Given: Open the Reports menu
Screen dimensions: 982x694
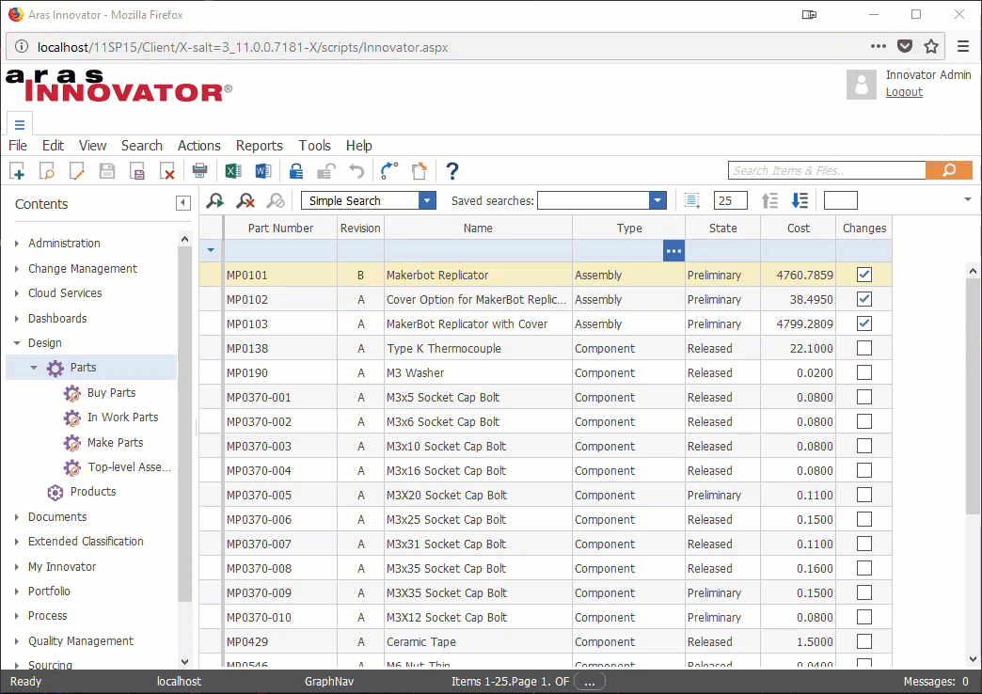Looking at the screenshot, I should [260, 146].
